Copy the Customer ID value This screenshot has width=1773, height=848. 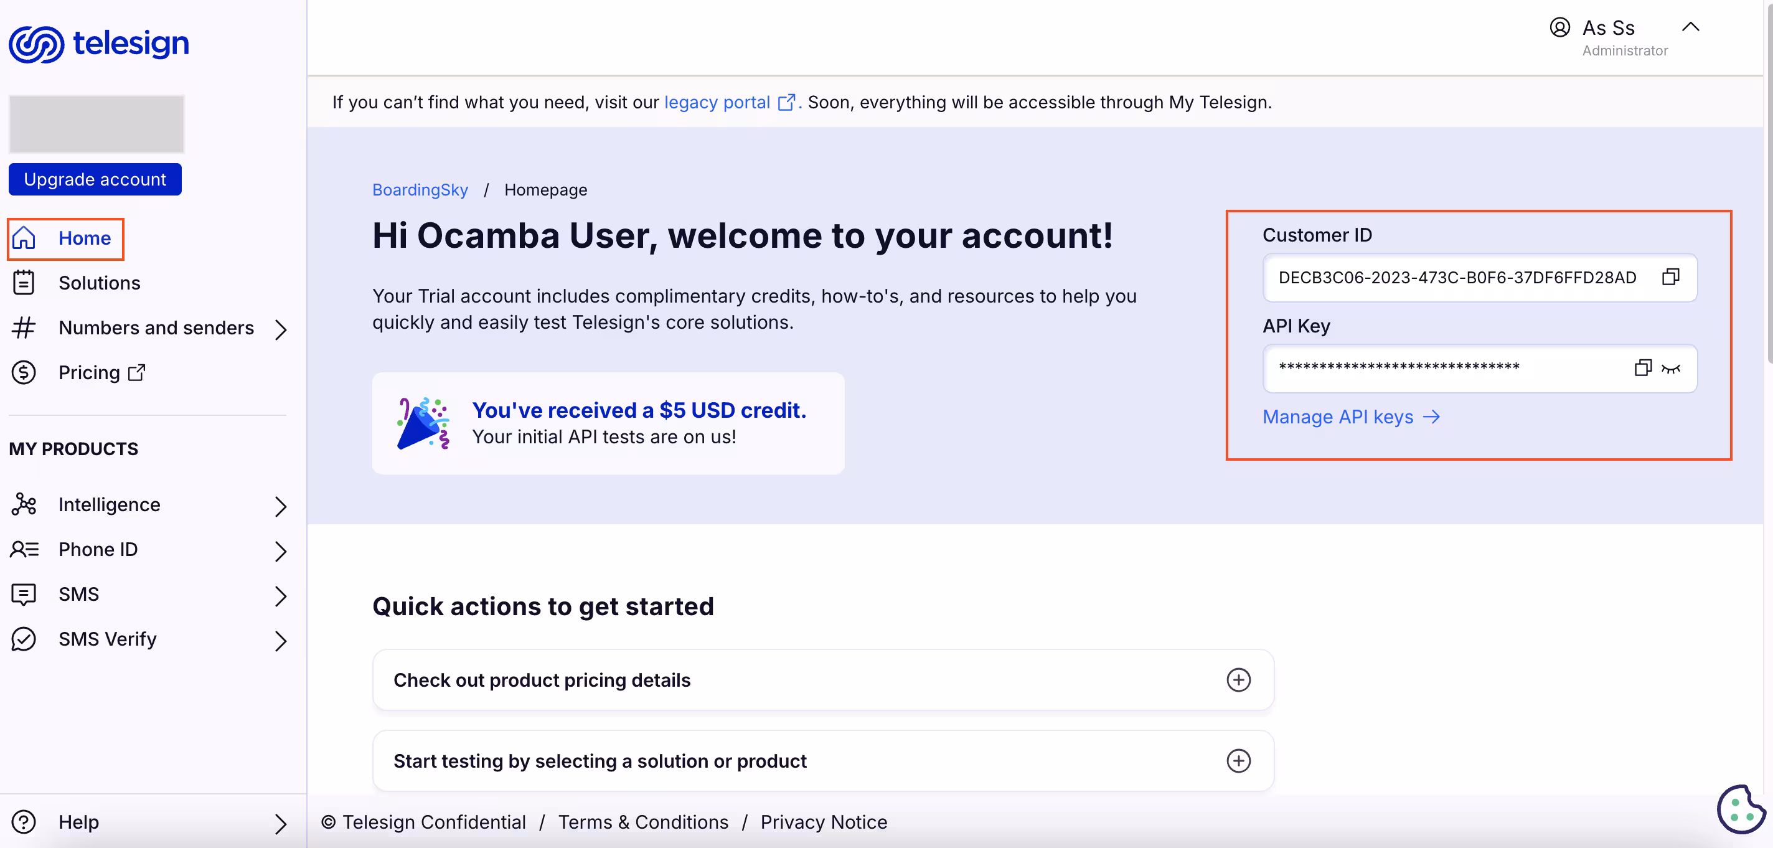(1670, 276)
